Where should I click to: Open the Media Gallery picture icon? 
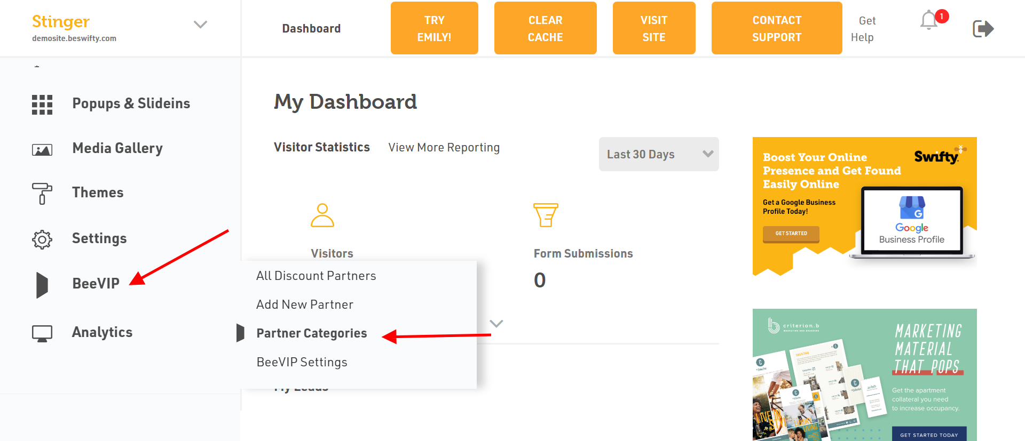(x=42, y=150)
